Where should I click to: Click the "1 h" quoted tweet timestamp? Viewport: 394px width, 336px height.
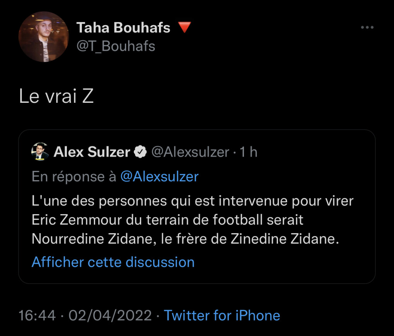click(249, 152)
